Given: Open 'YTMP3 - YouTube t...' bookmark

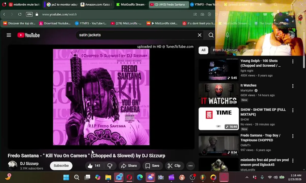Looking at the screenshot, I should coord(91,23).
